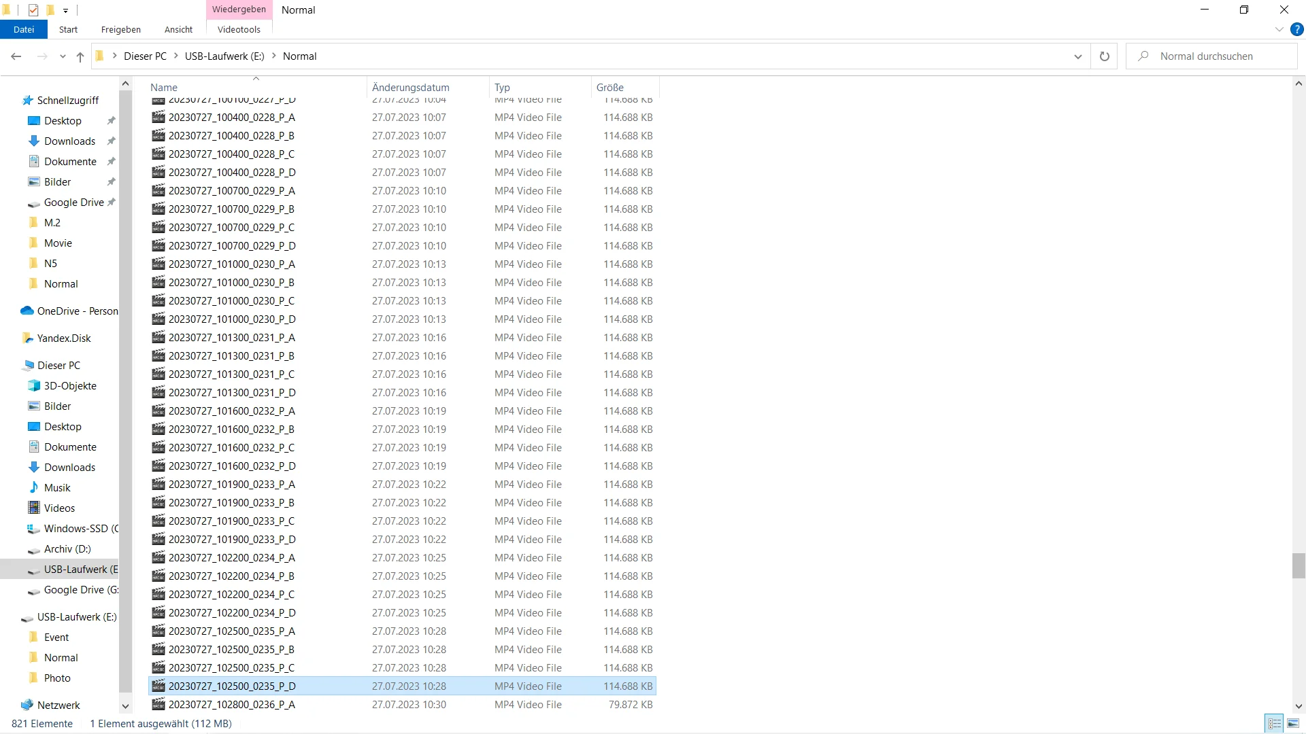Screen dimensions: 1306x734
Task: Click the New Folder quick access icon
Action: click(50, 10)
